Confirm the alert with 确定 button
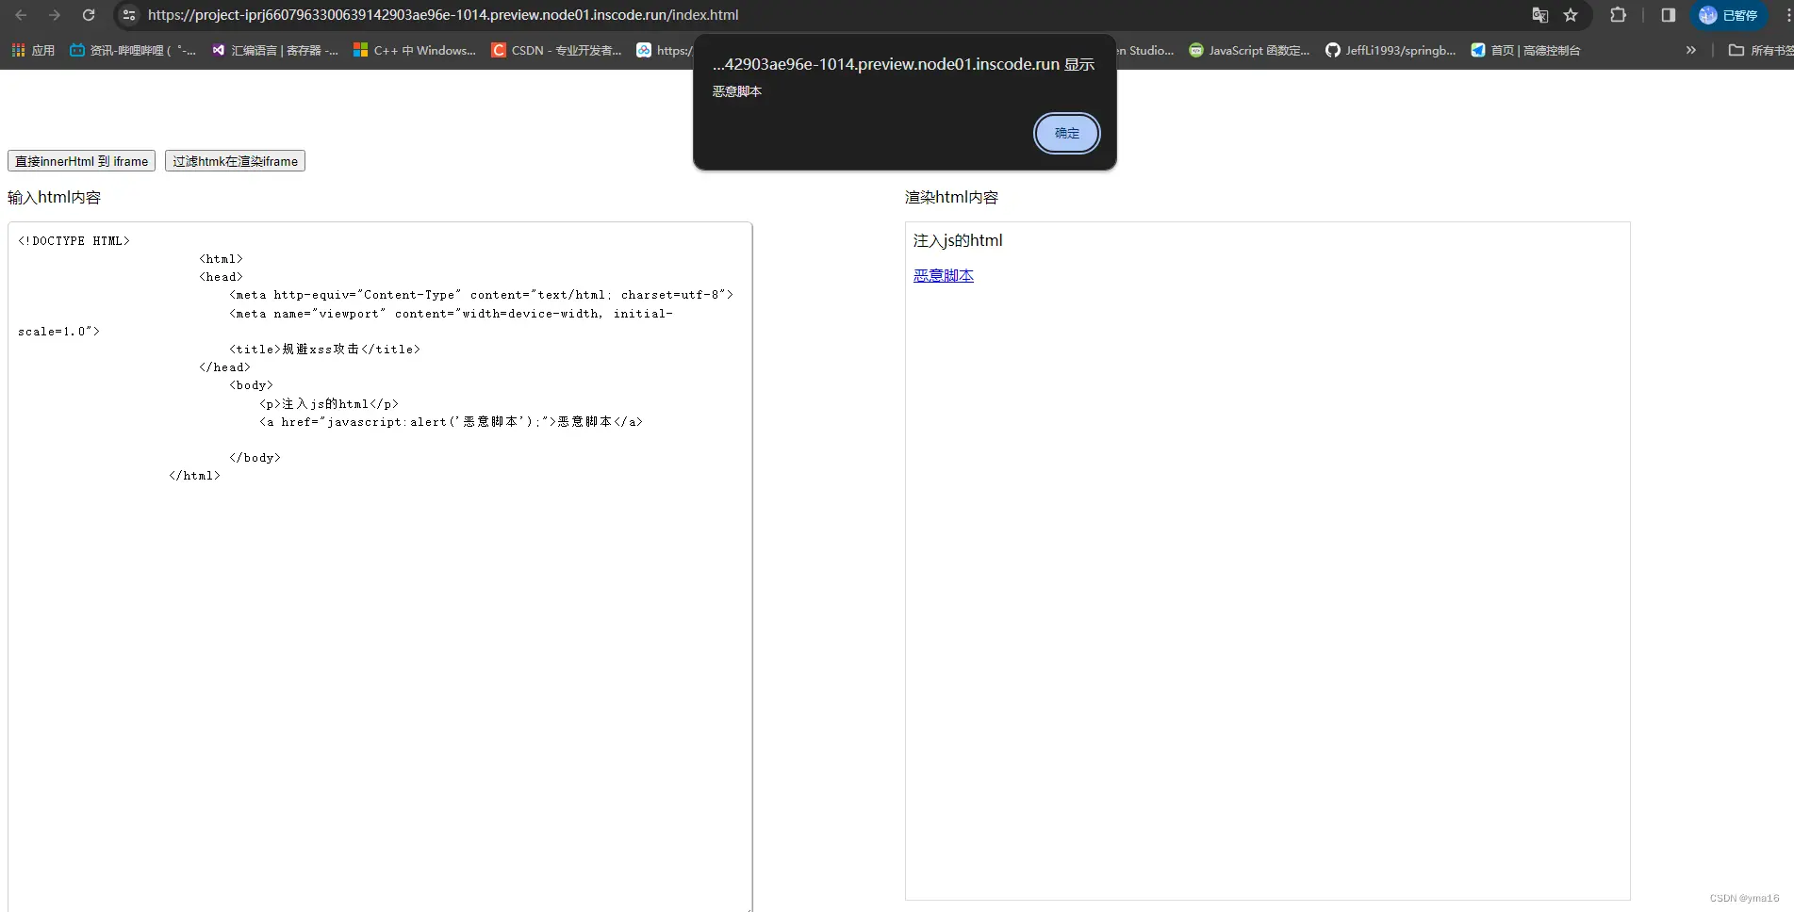This screenshot has height=912, width=1794. click(1067, 133)
